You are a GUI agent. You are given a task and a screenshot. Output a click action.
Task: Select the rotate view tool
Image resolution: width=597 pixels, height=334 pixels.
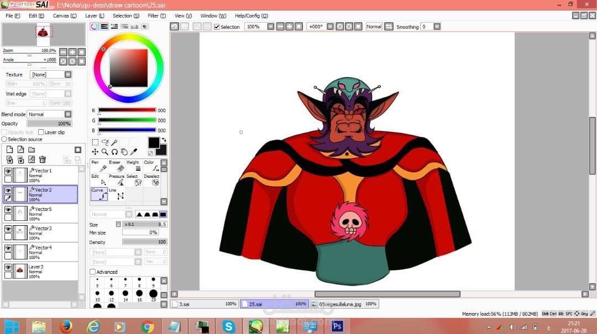pos(114,152)
